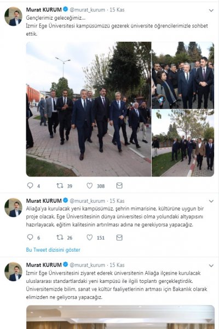View the top-right photo of the crowd
Screen dimensions: 219x329
point(183,75)
